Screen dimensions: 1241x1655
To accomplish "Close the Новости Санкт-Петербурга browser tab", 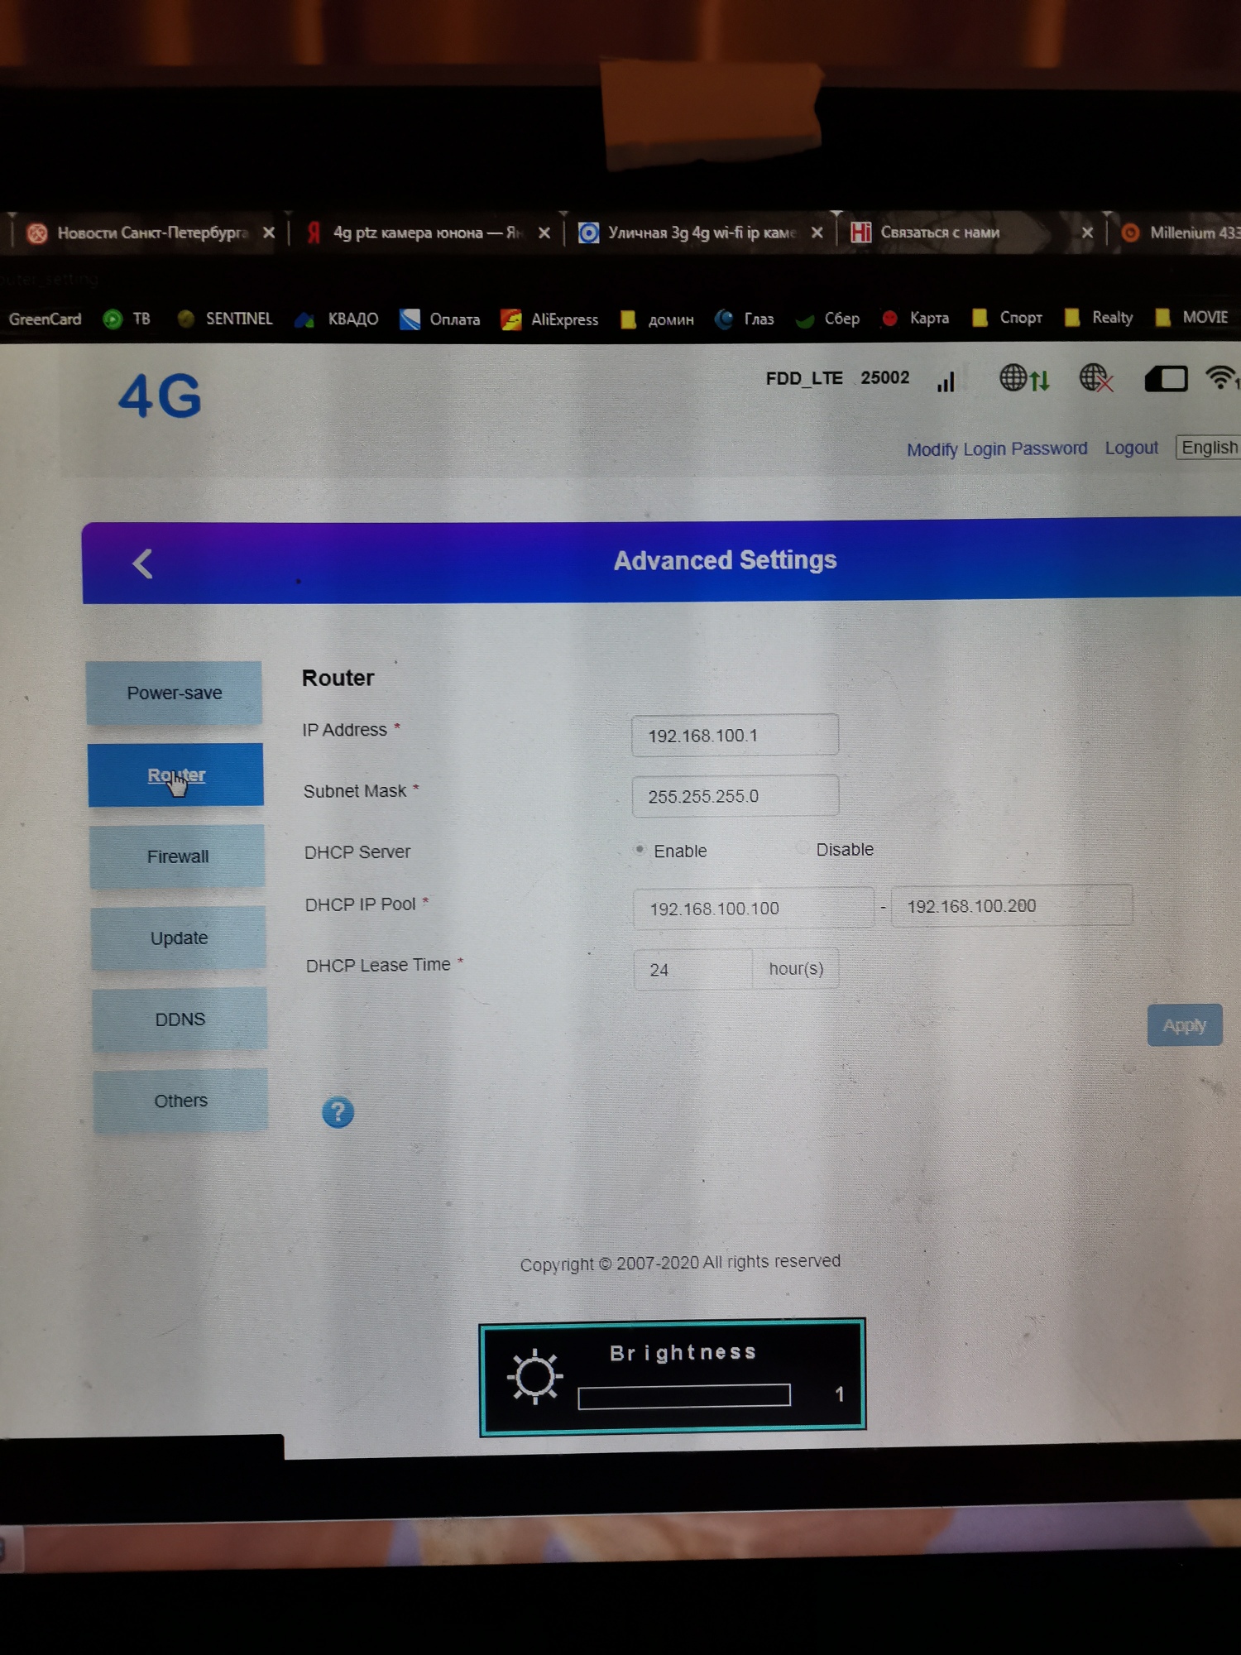I will point(269,233).
